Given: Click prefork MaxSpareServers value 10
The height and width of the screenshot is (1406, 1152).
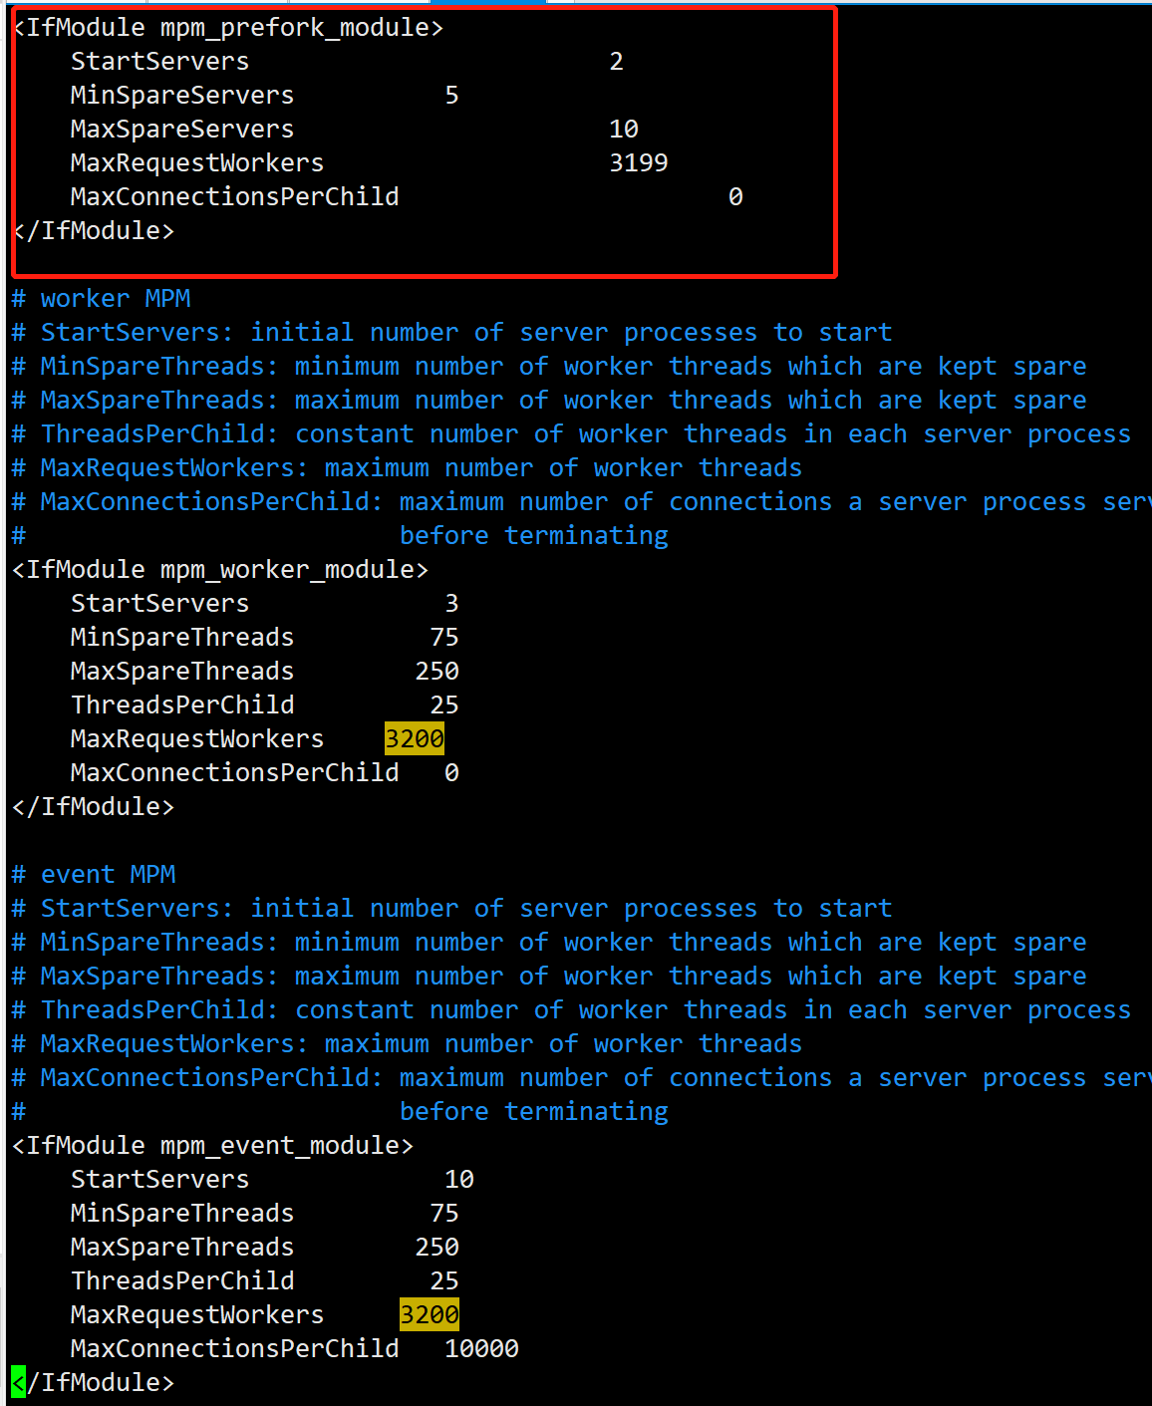Looking at the screenshot, I should tap(624, 130).
